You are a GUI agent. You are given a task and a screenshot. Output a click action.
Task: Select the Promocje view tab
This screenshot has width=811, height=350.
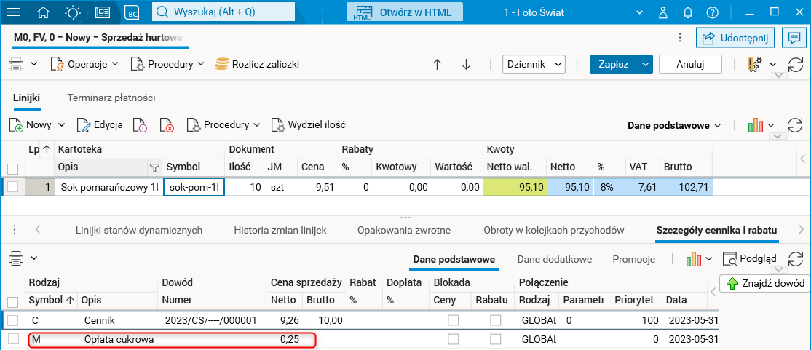tap(633, 259)
